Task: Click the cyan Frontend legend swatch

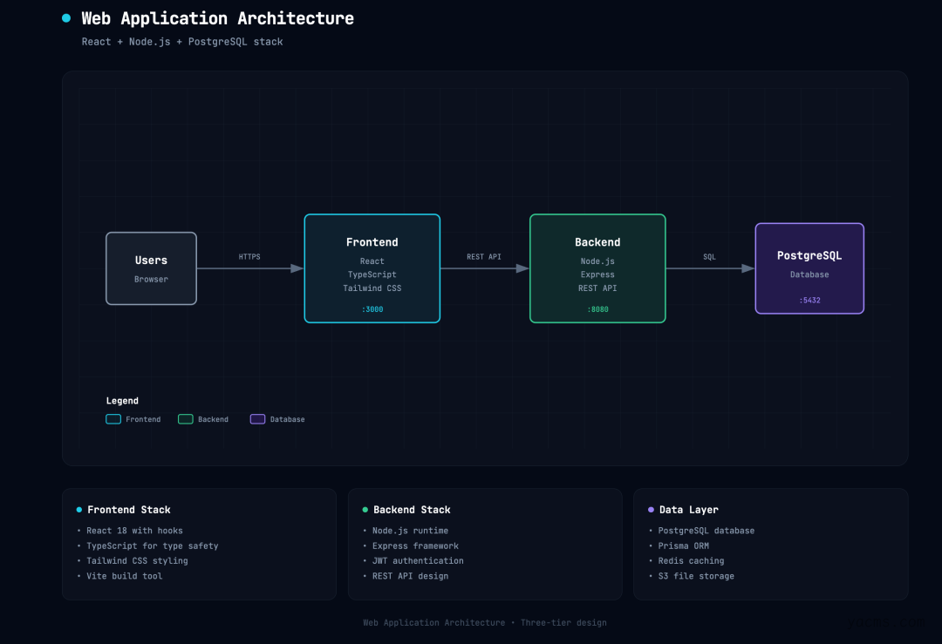Action: point(113,419)
